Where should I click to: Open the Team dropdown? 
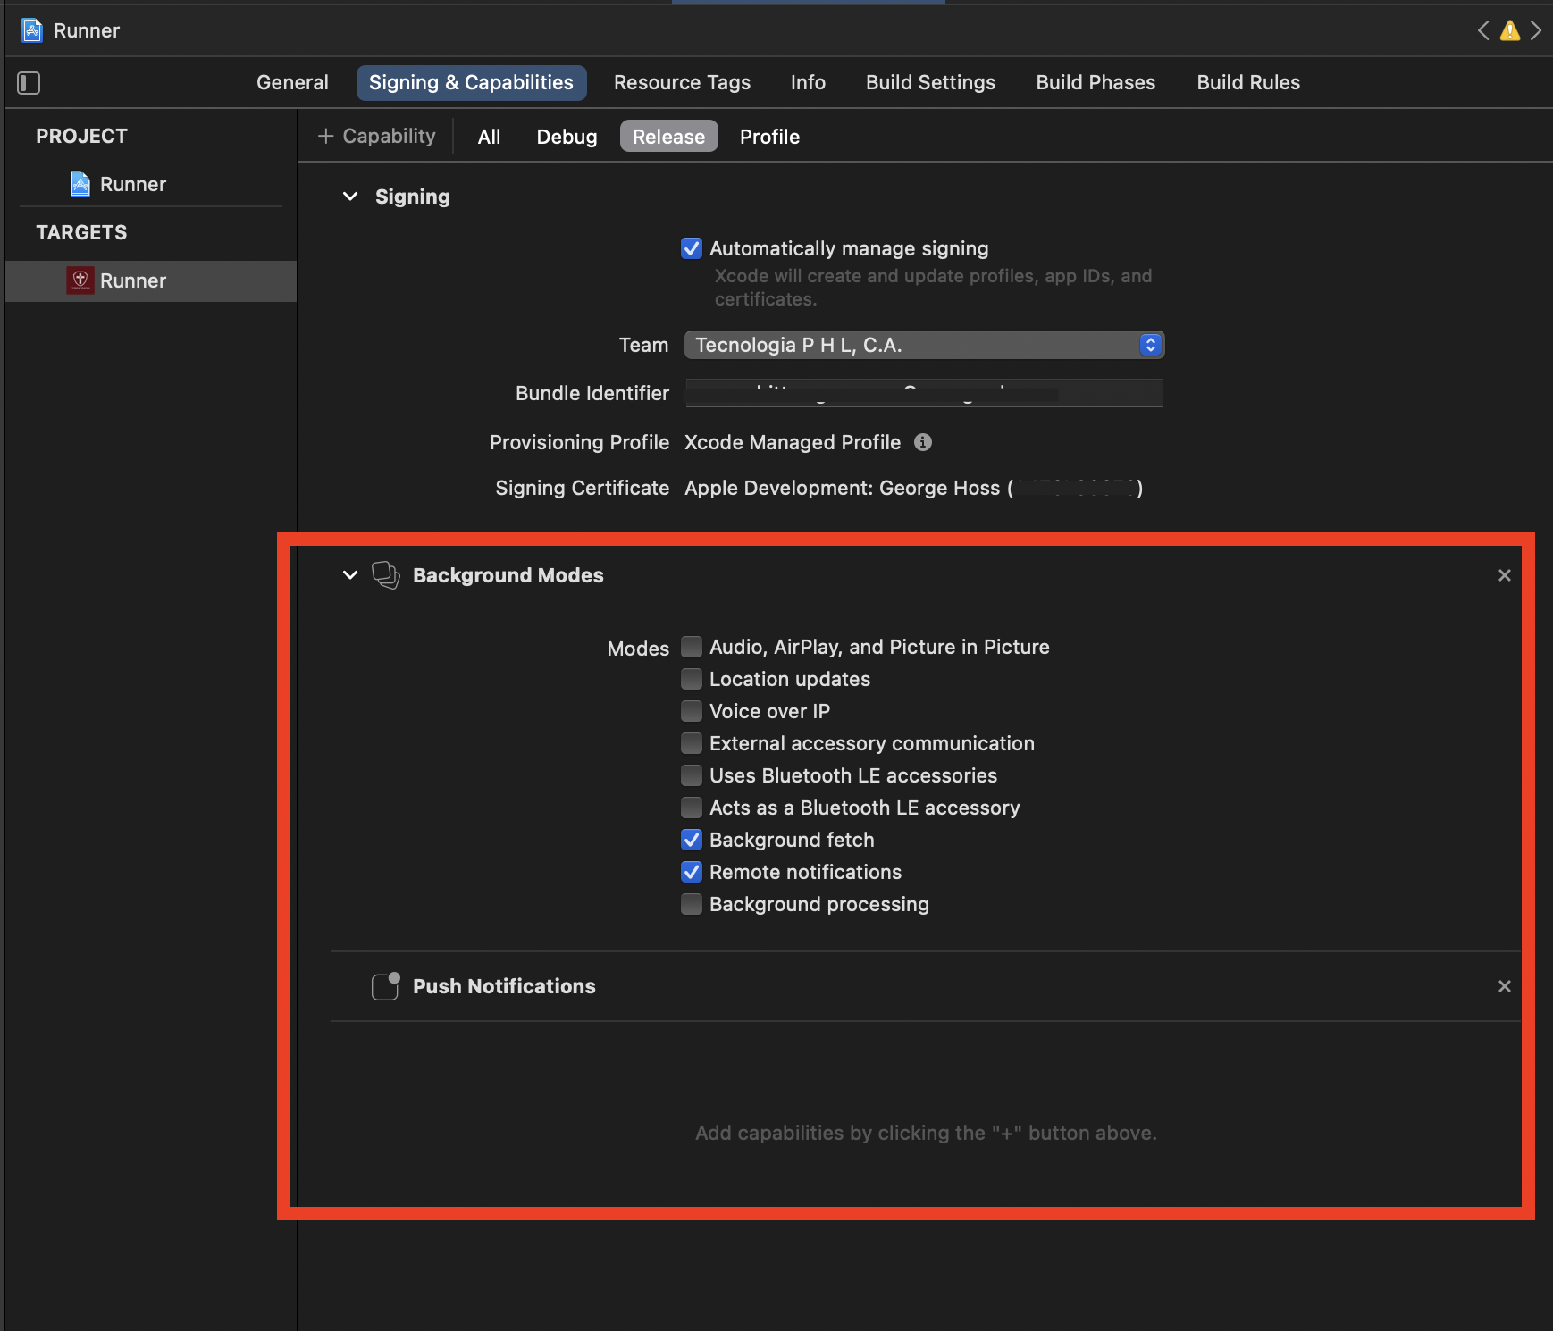pos(1150,345)
